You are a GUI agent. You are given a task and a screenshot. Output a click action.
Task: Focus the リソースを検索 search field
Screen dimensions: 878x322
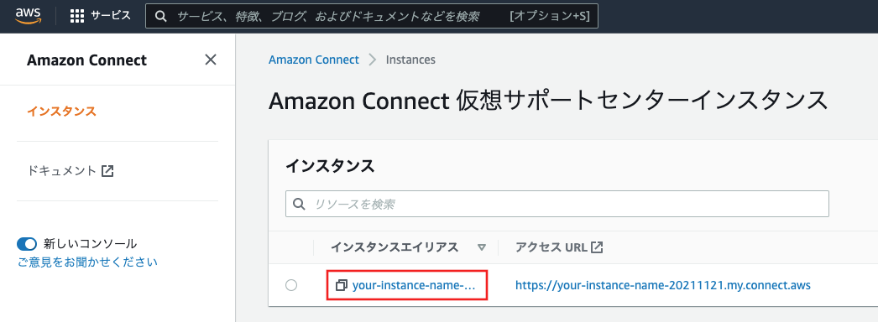(557, 204)
